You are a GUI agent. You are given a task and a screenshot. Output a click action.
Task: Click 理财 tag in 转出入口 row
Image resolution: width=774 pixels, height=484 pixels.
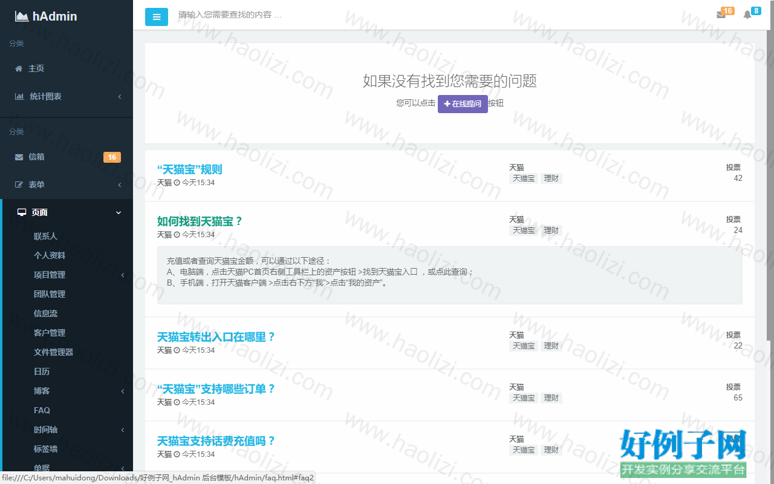tap(551, 346)
